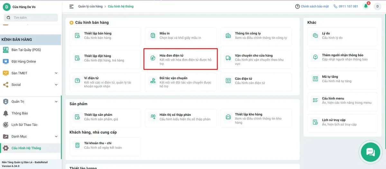This screenshot has width=386, height=169.
Task: Click the Cấu hình hệ thống breadcrumb
Action: click(x=121, y=6)
